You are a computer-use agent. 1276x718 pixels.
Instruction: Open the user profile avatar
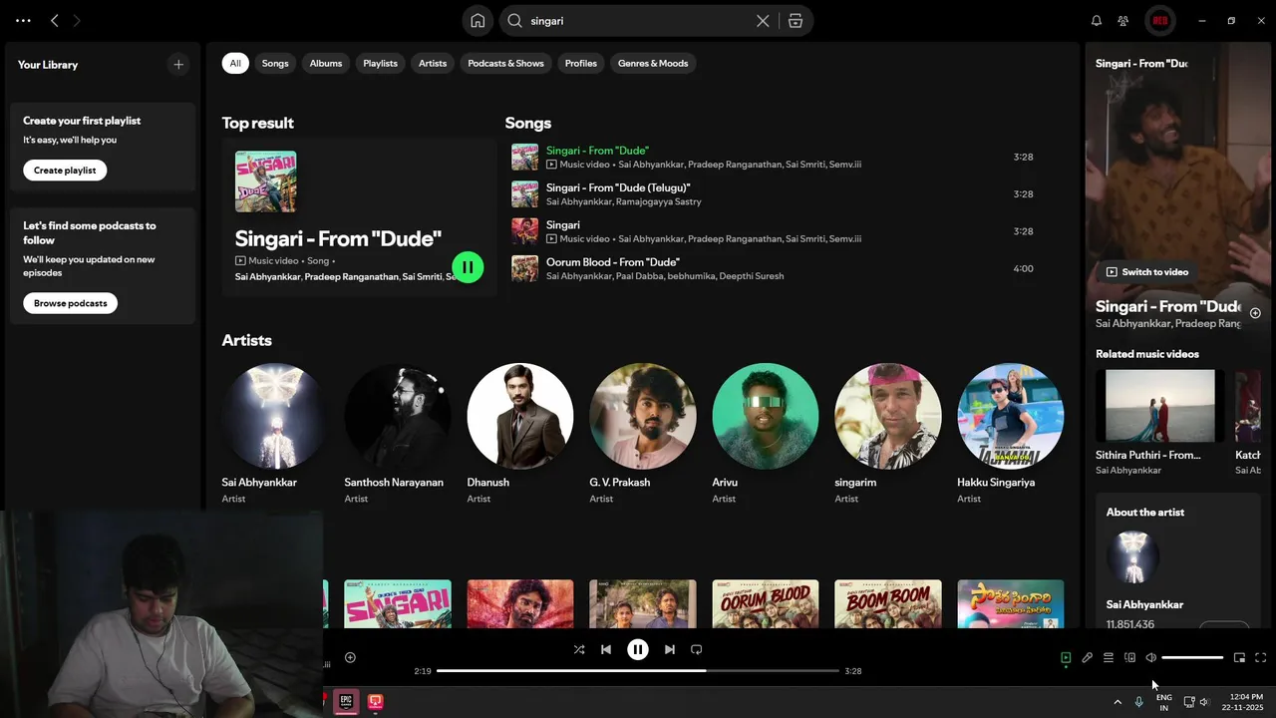[x=1159, y=21]
